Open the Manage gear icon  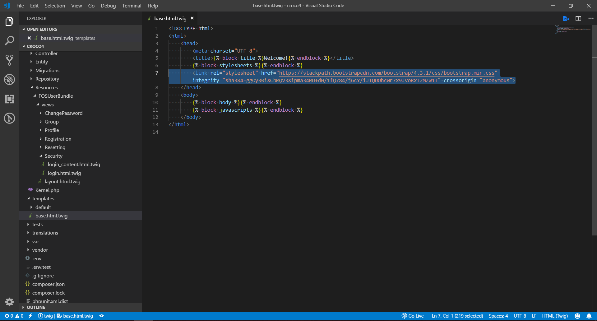click(9, 302)
